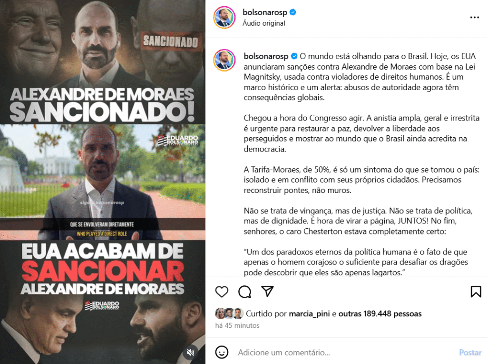Screen dimensions: 487x364
Task: Click the caption profile avatar
Action: (224, 60)
